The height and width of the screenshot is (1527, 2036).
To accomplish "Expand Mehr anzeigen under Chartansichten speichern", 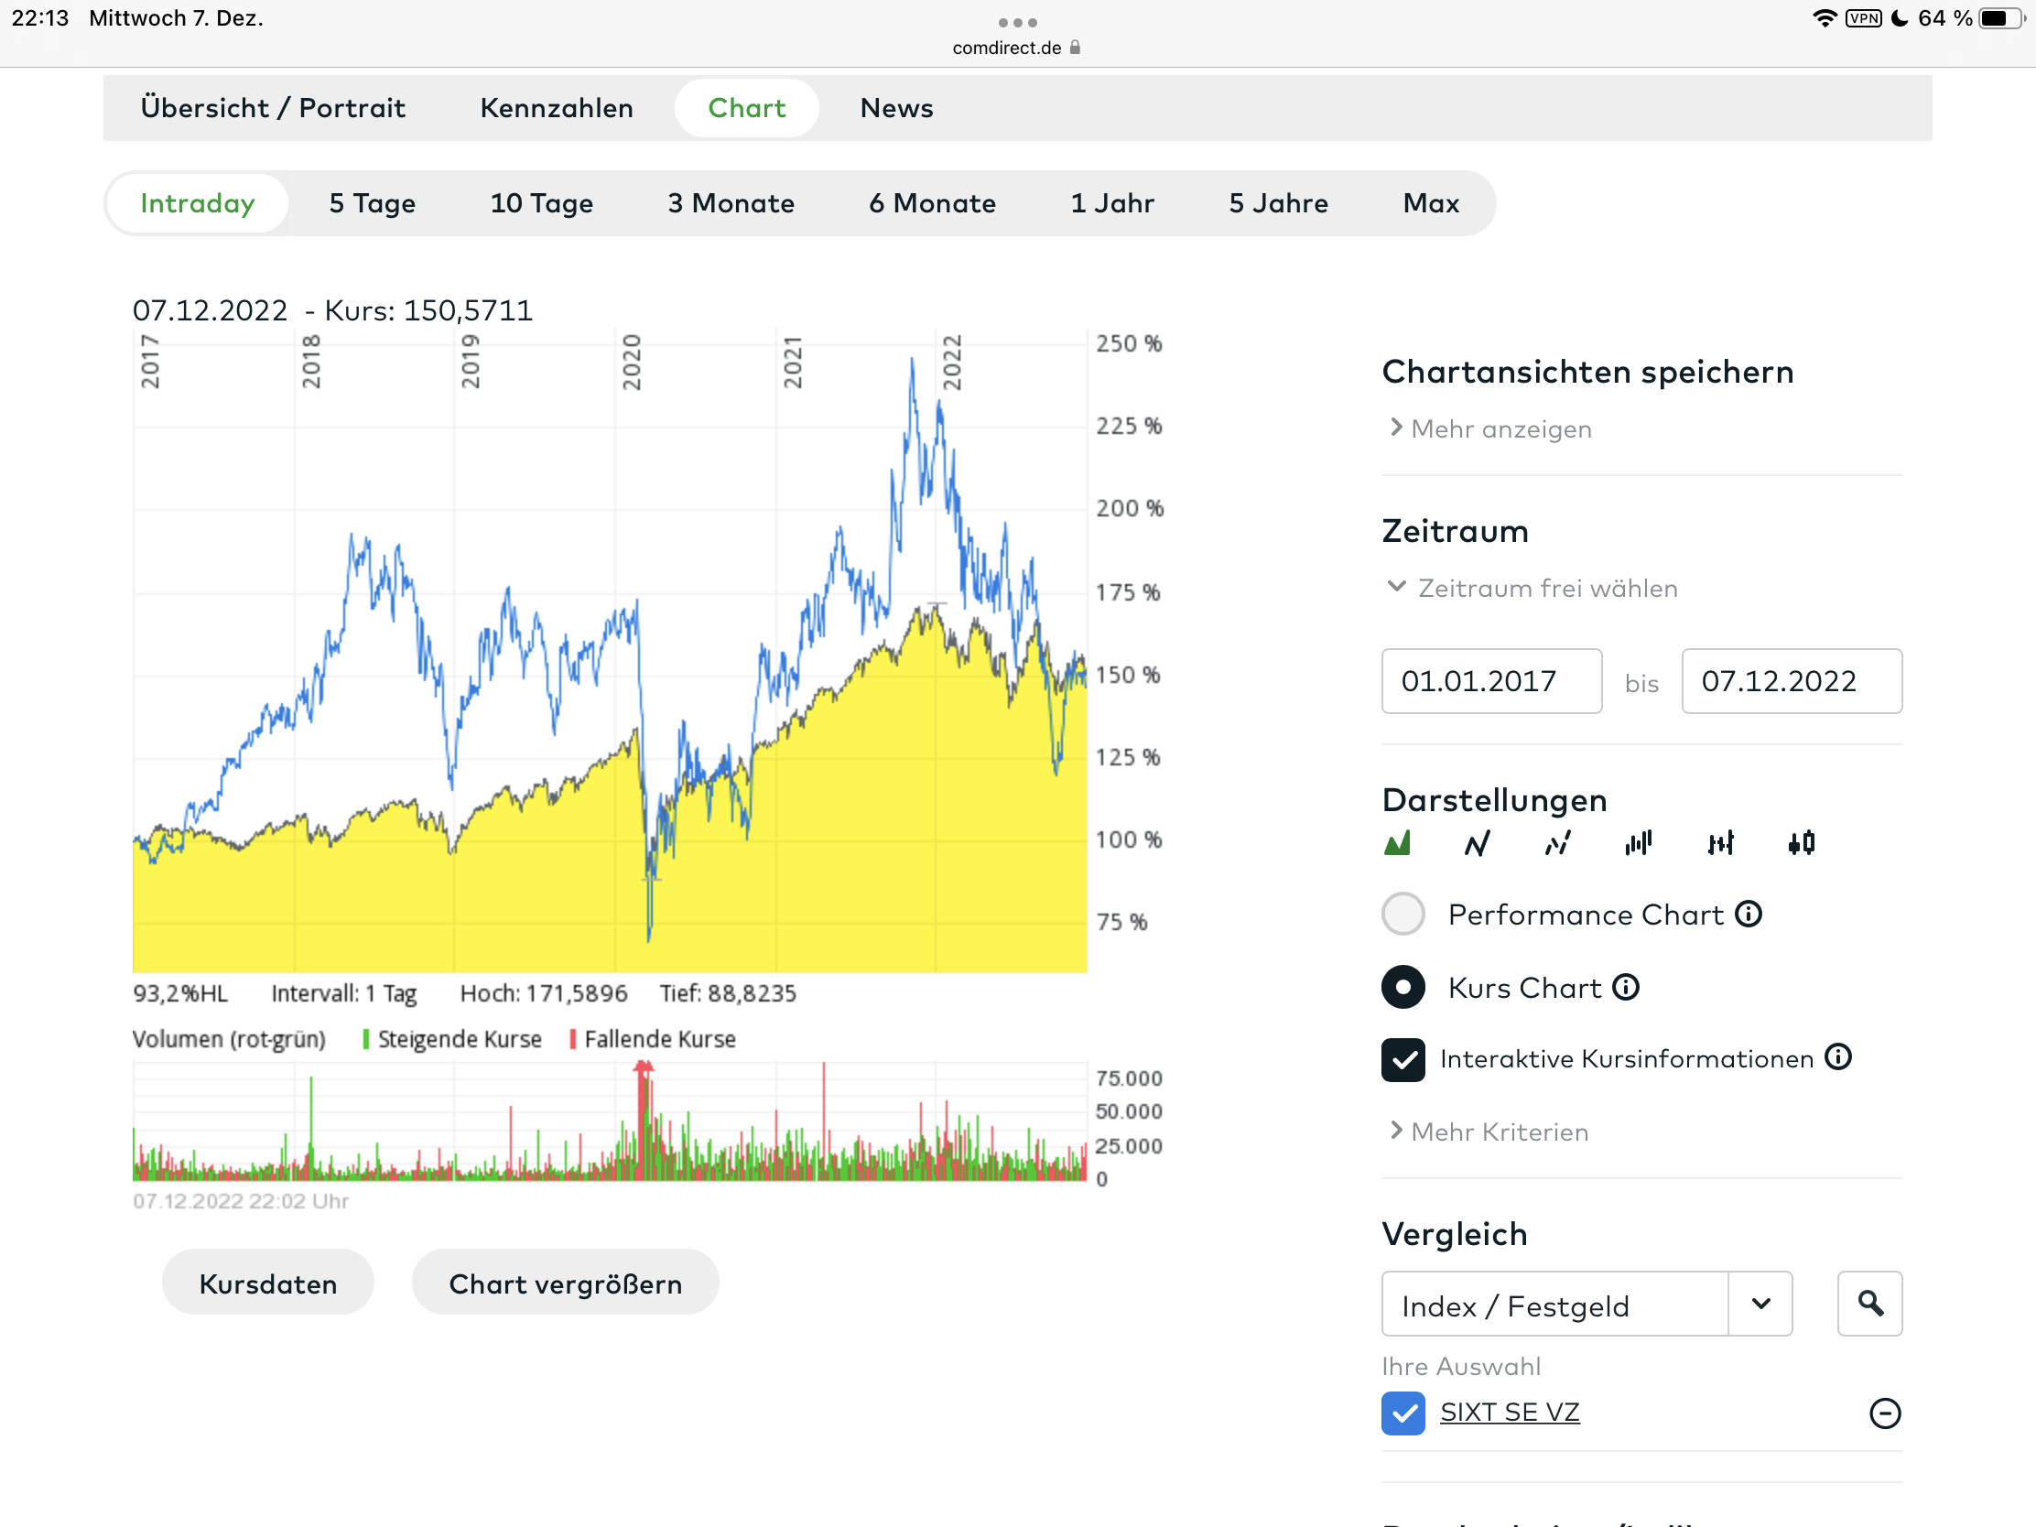I will point(1500,429).
